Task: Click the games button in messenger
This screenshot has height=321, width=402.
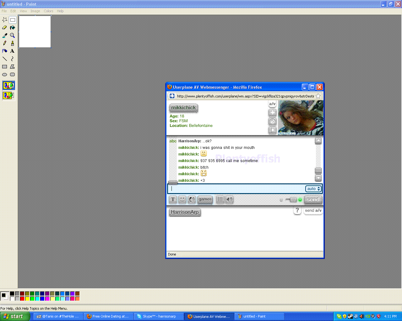Action: (x=205, y=199)
